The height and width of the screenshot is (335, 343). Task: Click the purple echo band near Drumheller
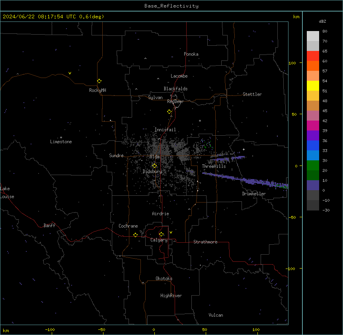245,180
